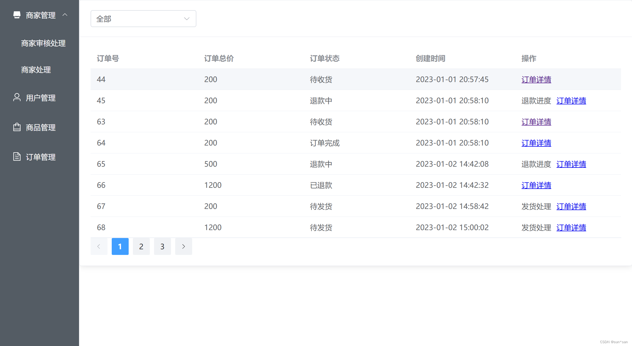
Task: Go to the 订单管理 menu
Action: pos(41,157)
